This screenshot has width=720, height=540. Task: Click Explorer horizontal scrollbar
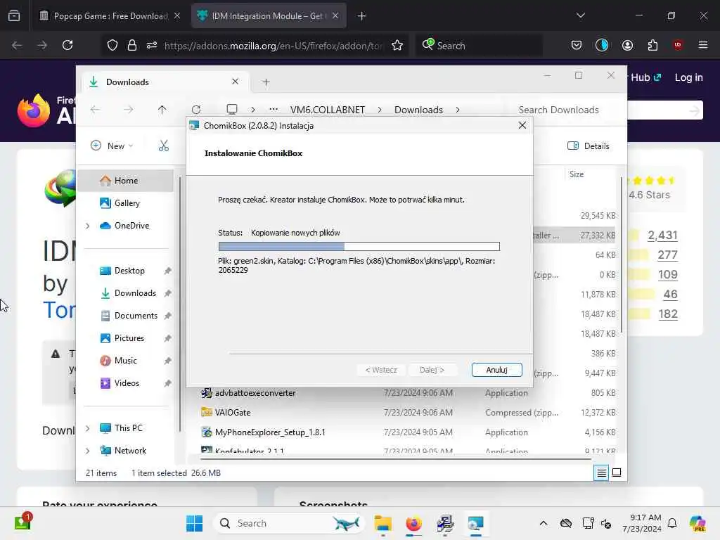coord(396,458)
